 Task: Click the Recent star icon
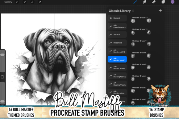[111, 18]
